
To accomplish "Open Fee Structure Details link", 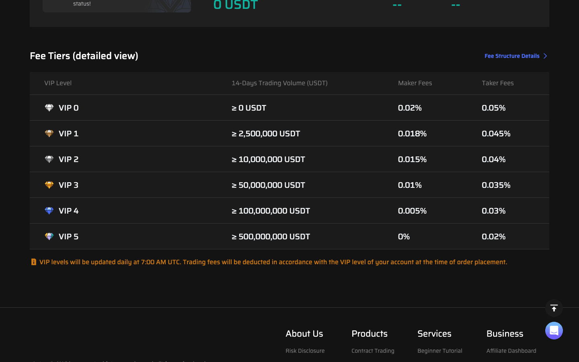I will 512,56.
